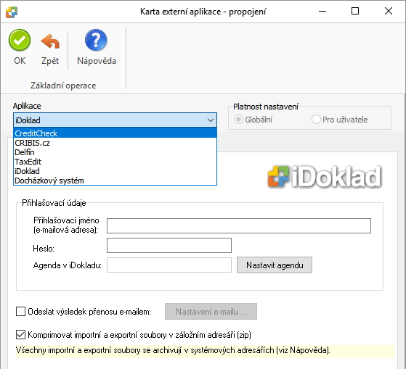
Task: Select iDoklad entry in the dropdown list
Action: pyautogui.click(x=115, y=171)
